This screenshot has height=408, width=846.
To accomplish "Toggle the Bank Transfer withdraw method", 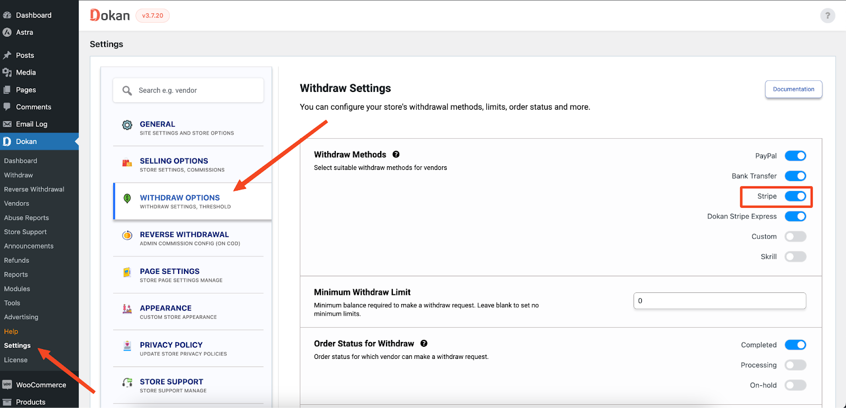I will coord(795,176).
